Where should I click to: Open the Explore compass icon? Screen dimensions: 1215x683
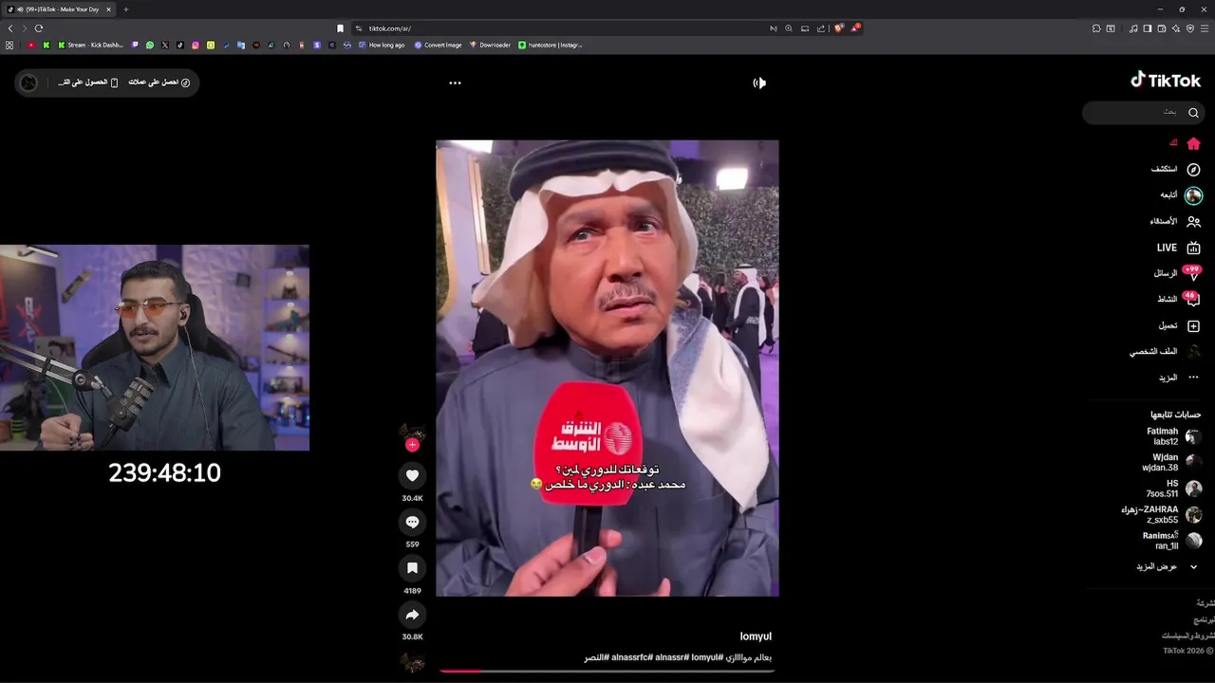click(1193, 169)
